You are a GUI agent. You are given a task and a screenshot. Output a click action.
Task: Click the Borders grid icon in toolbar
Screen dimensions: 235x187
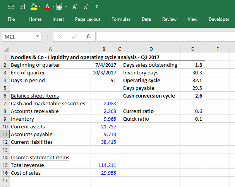coord(60,6)
